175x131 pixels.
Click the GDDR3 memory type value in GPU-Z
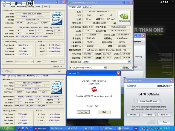click(x=90, y=42)
